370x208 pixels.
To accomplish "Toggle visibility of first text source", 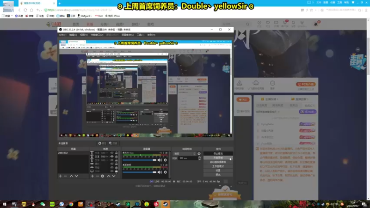I will (112, 153).
